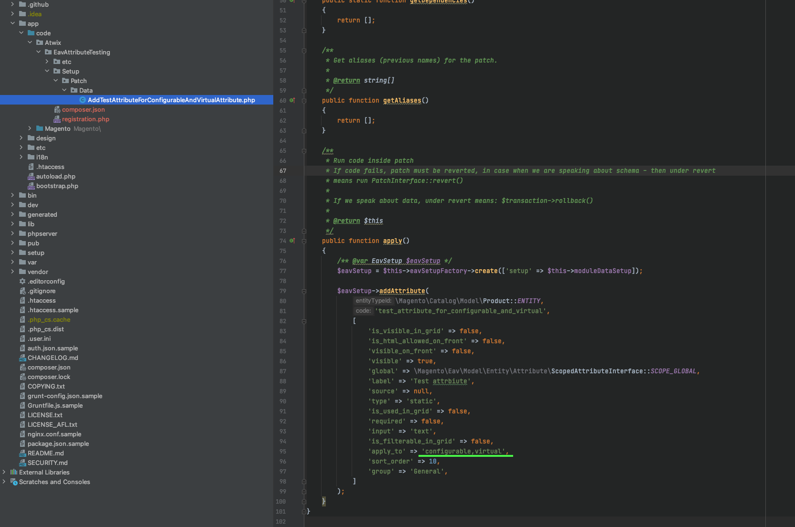Click the phpserver folder icon
Screen dimensions: 795x527
[22, 233]
